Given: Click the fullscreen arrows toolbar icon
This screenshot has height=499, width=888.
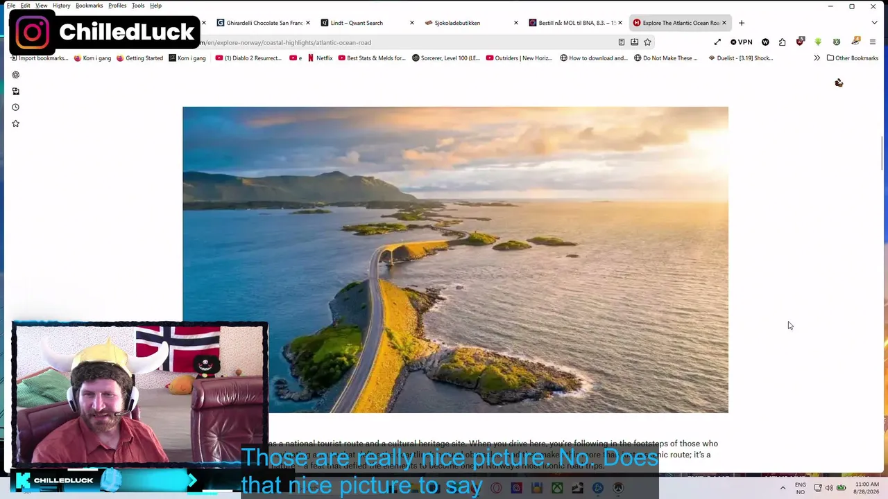Looking at the screenshot, I should pos(717,42).
